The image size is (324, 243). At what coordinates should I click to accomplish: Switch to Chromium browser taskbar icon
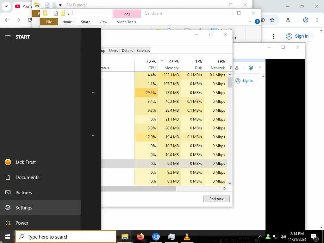tap(156, 237)
